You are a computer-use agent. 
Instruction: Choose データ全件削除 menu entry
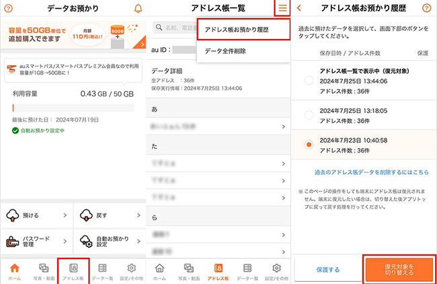[243, 51]
